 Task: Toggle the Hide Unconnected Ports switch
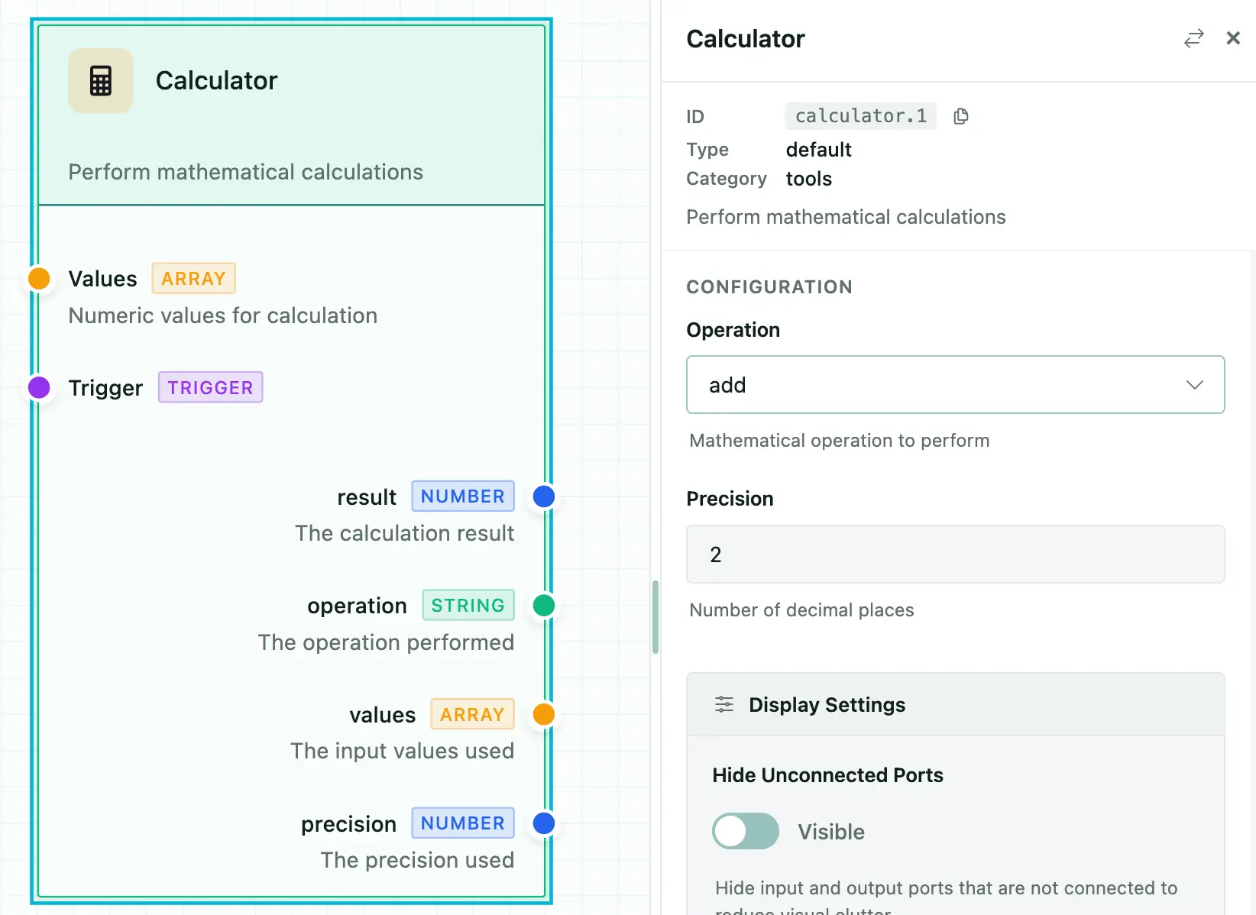[x=746, y=831]
